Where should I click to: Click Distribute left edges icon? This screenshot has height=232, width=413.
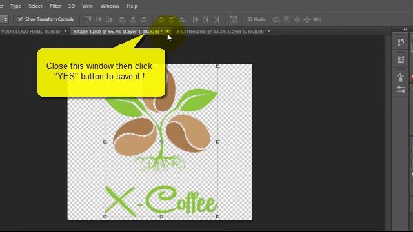tap(196, 19)
